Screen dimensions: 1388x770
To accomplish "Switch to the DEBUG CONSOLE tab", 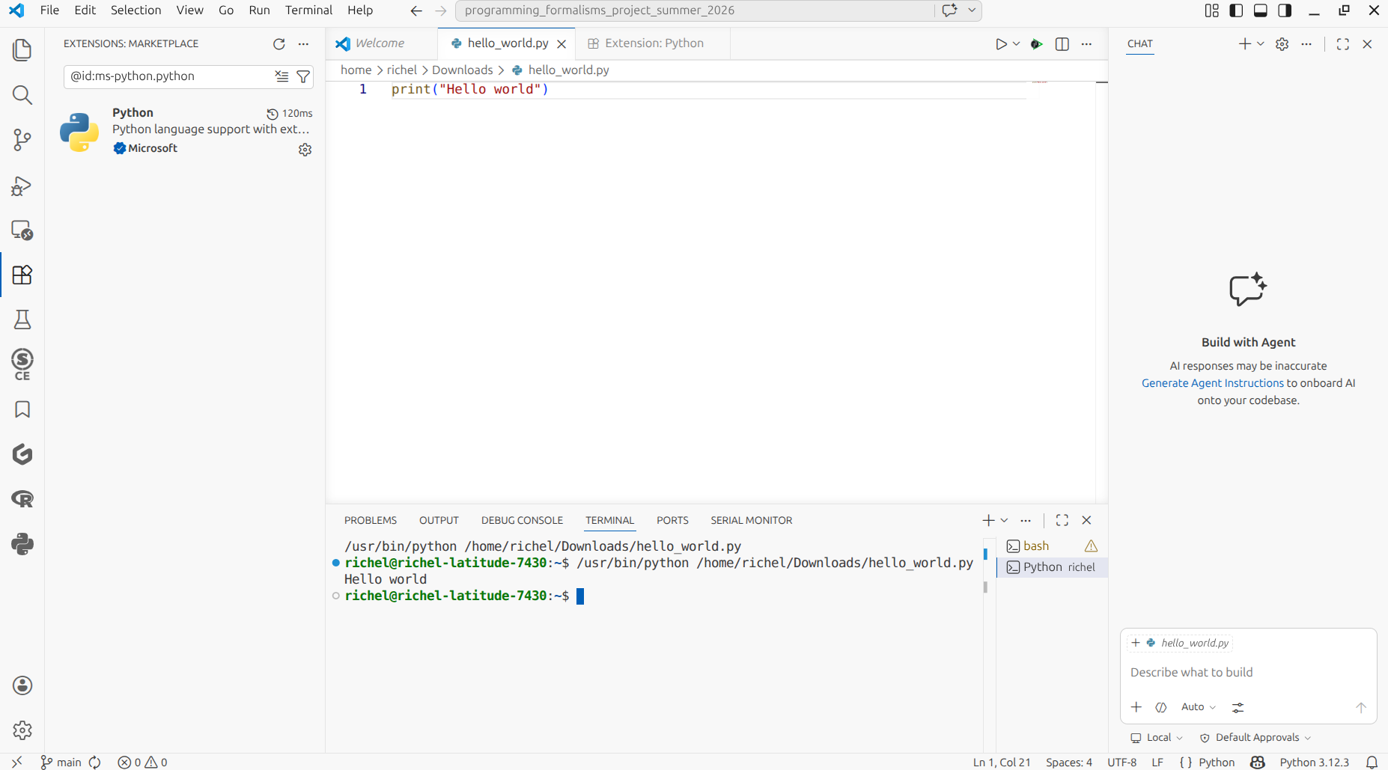I will pos(522,520).
